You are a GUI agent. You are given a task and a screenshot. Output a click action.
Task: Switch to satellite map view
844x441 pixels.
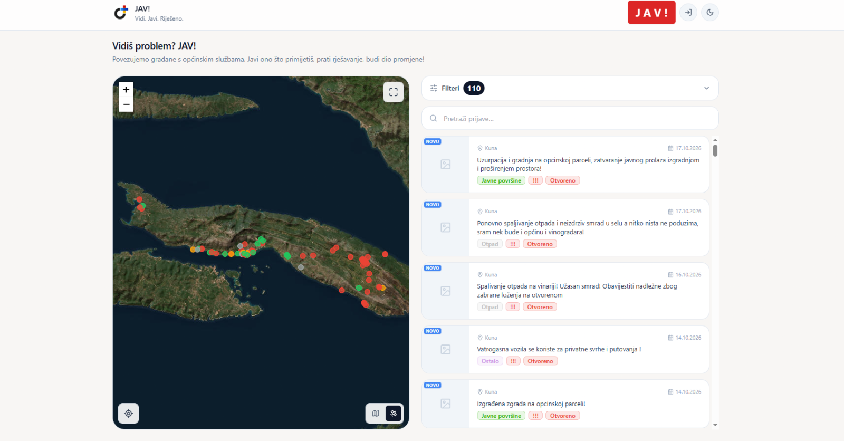394,414
